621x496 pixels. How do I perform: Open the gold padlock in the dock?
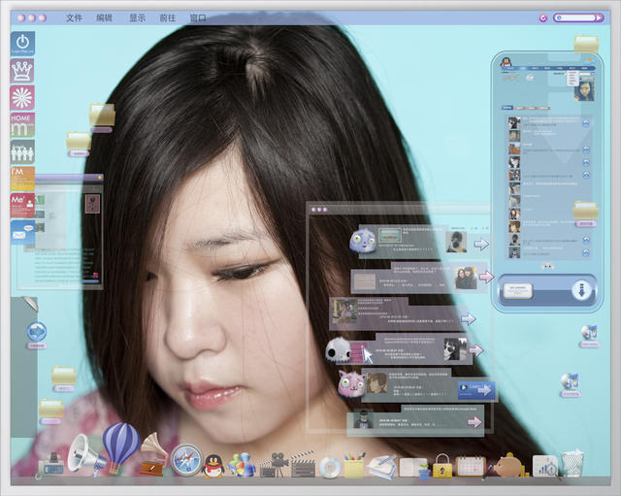coord(442,466)
